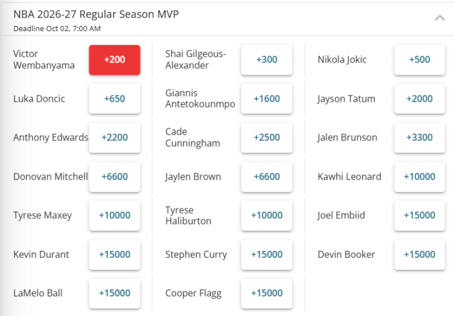Select Shai Gilgeous-Alexander +300 odds
Screen dimensions: 454x316
[x=266, y=59]
